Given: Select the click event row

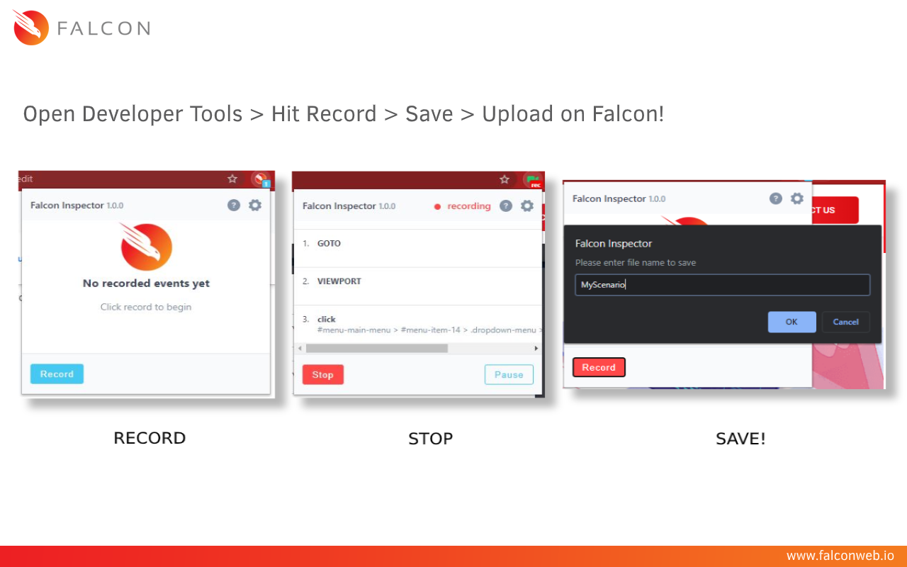Looking at the screenshot, I should (418, 324).
